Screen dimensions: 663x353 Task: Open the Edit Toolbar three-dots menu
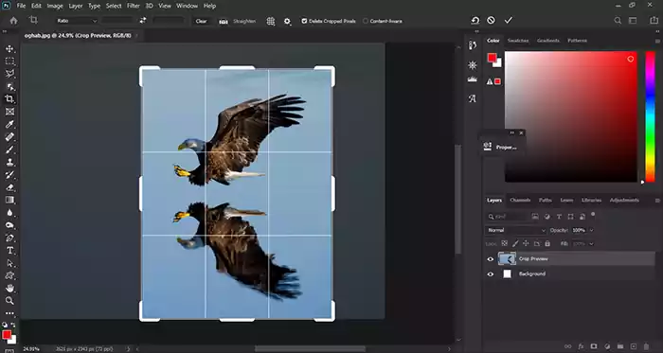tap(9, 314)
